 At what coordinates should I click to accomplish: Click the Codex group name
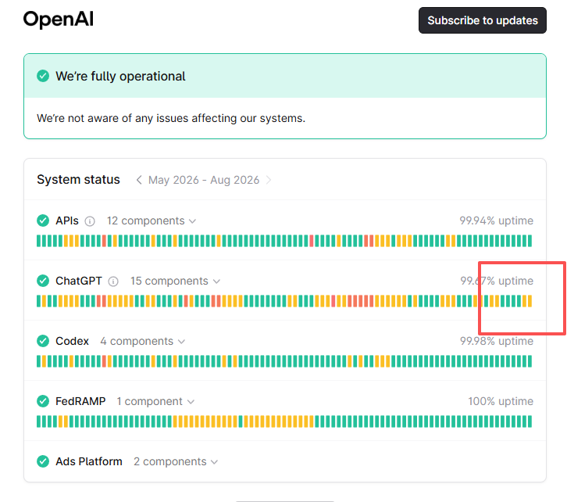tap(72, 341)
